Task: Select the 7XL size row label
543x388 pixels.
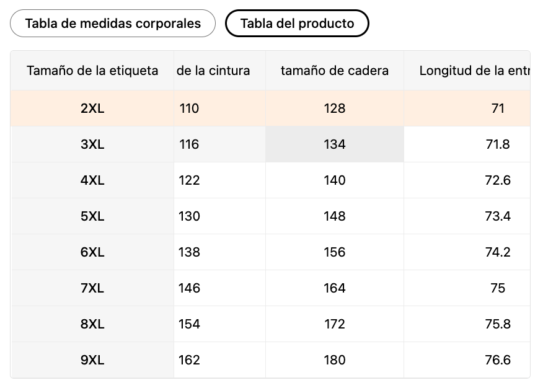Action: coord(92,288)
